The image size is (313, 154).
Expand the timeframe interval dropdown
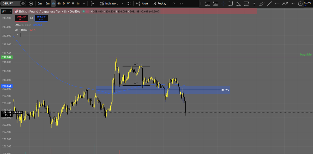84,4
